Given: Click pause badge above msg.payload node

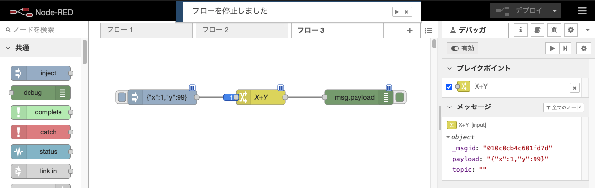Looking at the screenshot, I should (x=389, y=88).
